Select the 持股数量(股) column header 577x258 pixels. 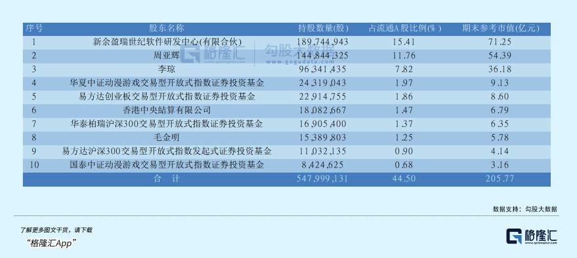point(323,28)
